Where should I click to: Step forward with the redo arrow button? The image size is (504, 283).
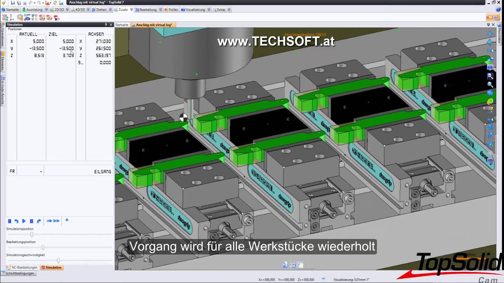pos(39,221)
